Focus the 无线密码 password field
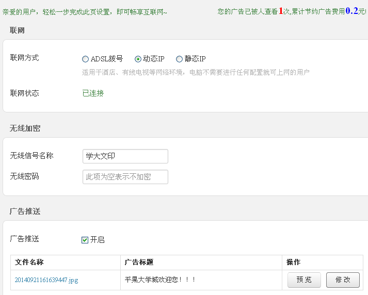 125,177
